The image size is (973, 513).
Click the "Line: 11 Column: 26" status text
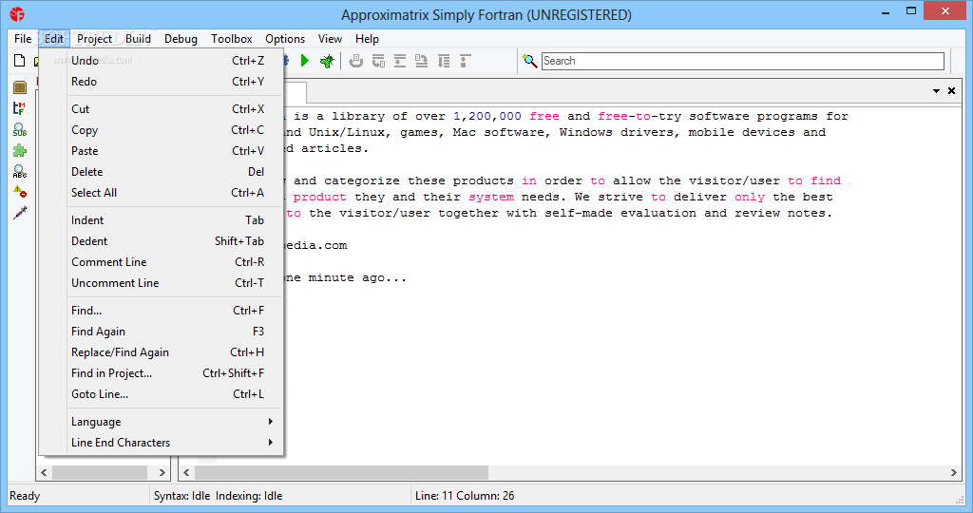click(465, 496)
